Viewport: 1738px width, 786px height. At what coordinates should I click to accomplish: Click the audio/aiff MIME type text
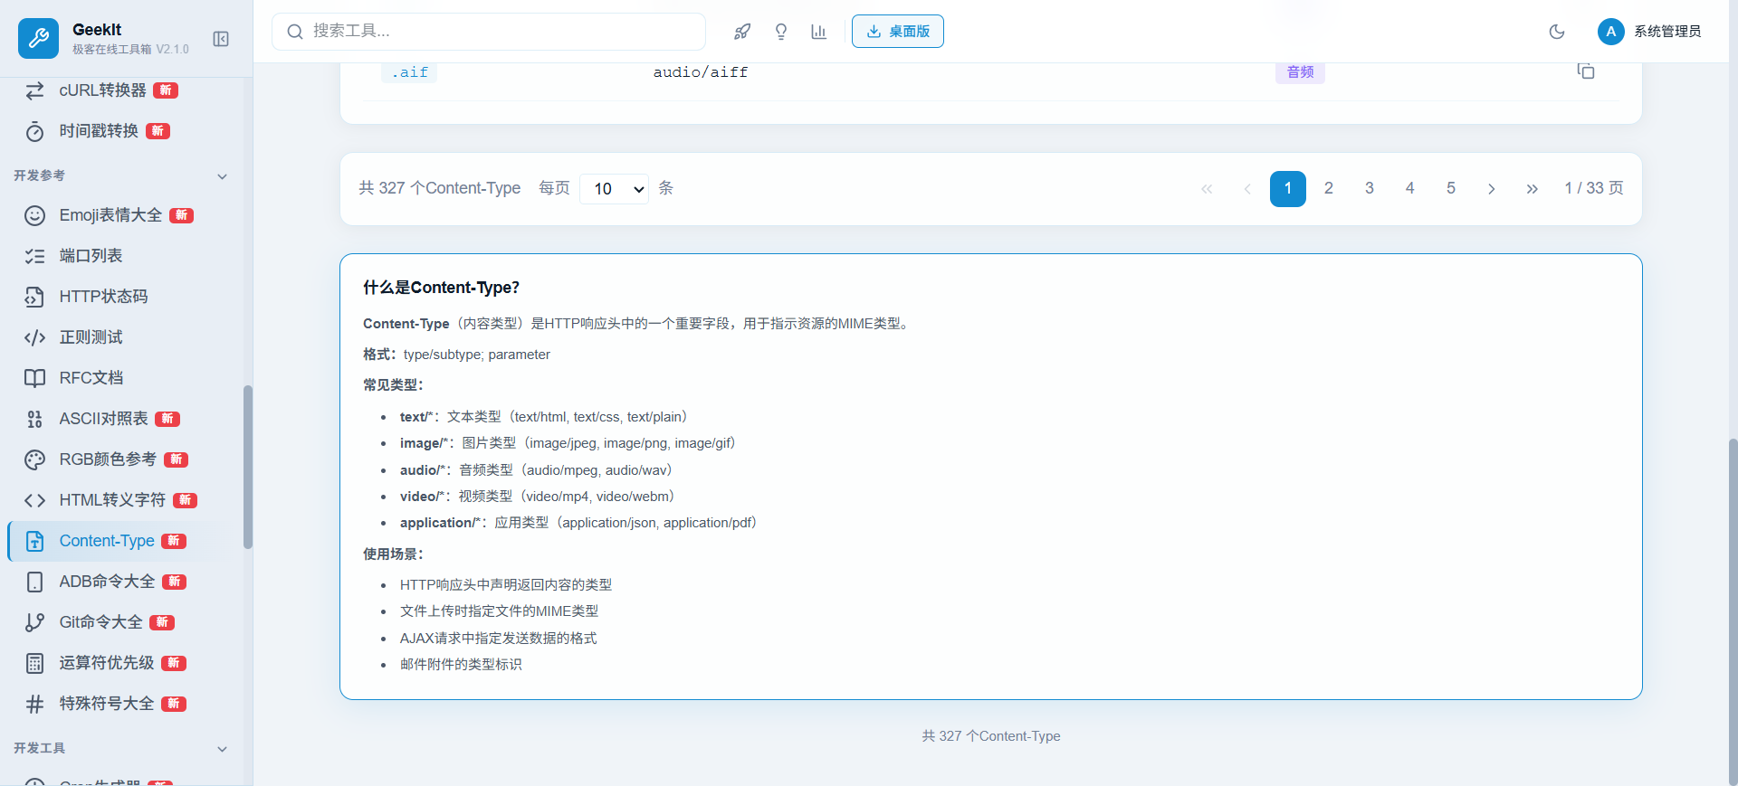[x=701, y=72]
